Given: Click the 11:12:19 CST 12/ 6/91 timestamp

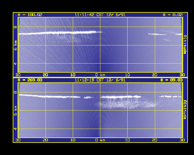Looking at the screenshot, I should pyautogui.click(x=100, y=80).
